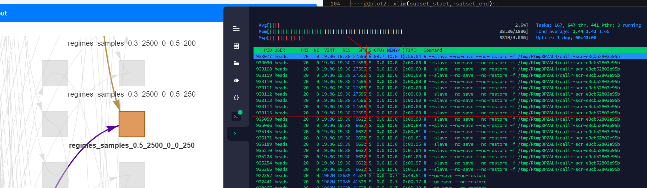This screenshot has width=647, height=188.
Task: Click the Tasks summary line in htop
Action: pos(588,25)
